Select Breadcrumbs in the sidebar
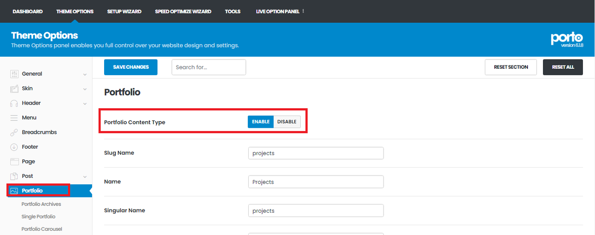The height and width of the screenshot is (235, 595). point(40,132)
